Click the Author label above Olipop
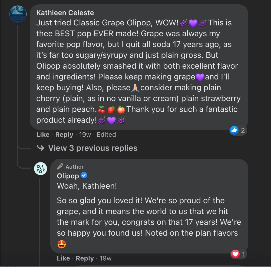 (x=74, y=167)
